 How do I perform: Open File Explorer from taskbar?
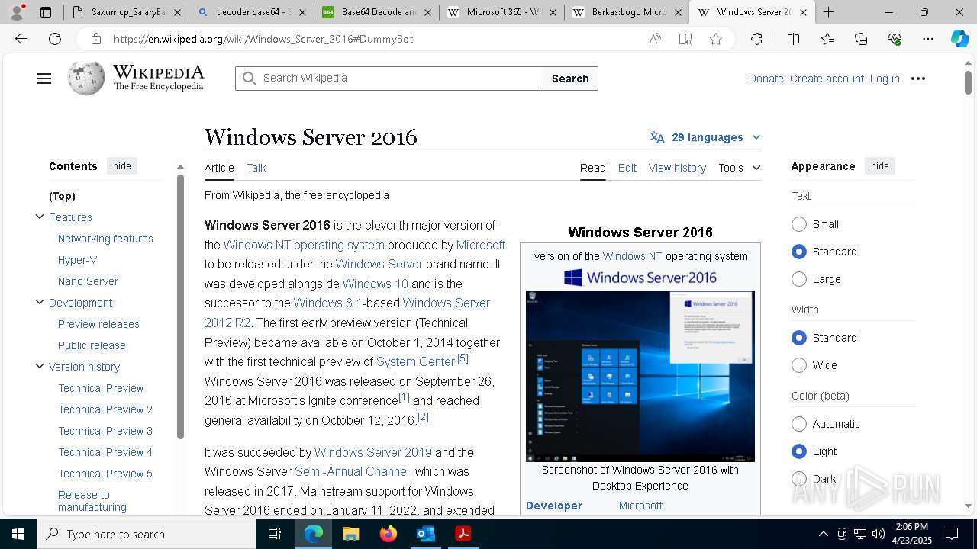click(x=350, y=534)
